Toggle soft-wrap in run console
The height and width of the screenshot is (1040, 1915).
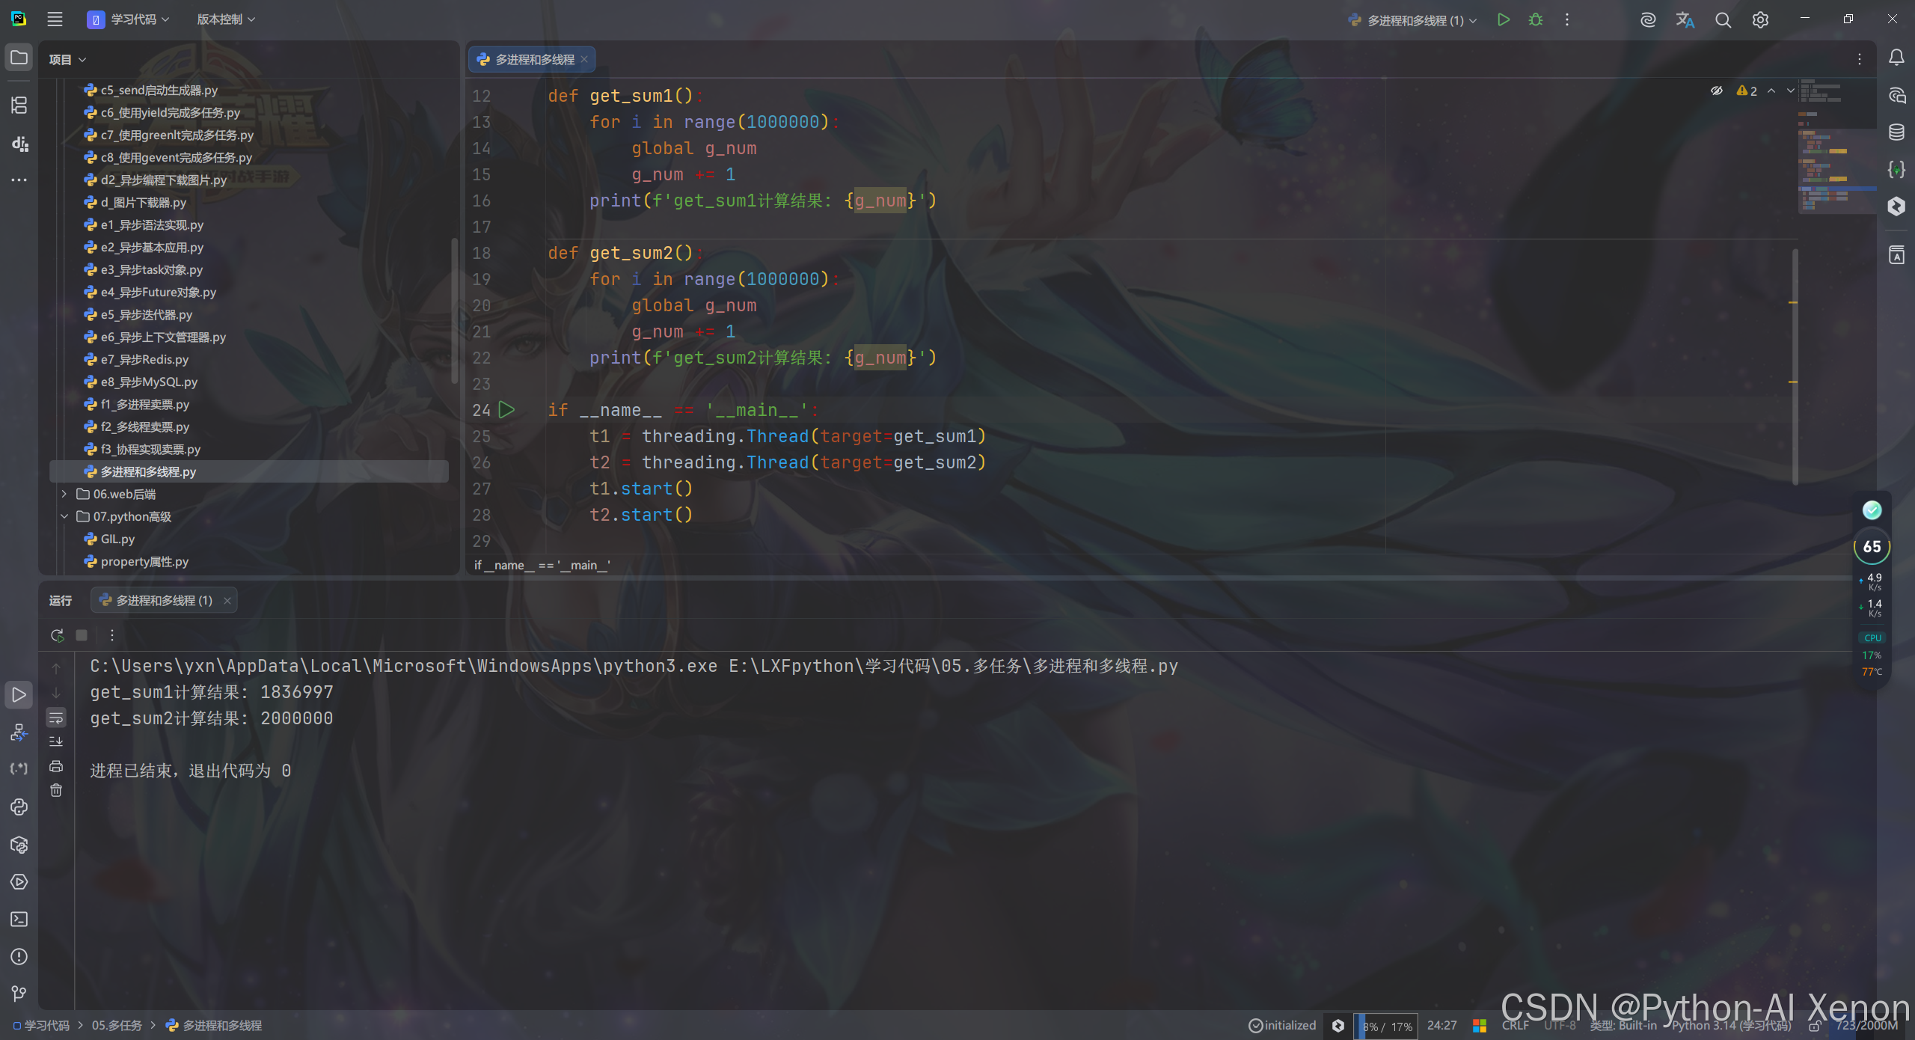(56, 718)
